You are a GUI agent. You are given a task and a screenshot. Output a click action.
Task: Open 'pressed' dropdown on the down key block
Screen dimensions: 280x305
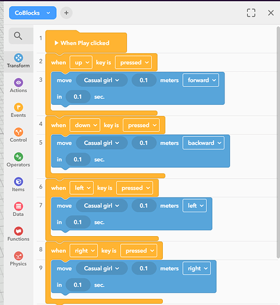[142, 125]
